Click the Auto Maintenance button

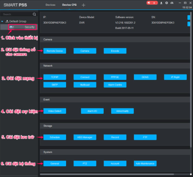click(x=145, y=163)
